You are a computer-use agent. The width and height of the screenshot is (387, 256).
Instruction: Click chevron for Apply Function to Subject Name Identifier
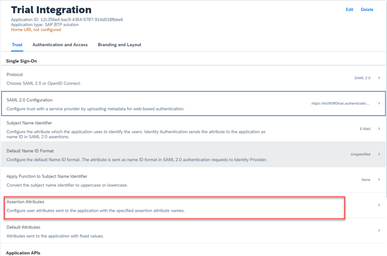coord(379,180)
